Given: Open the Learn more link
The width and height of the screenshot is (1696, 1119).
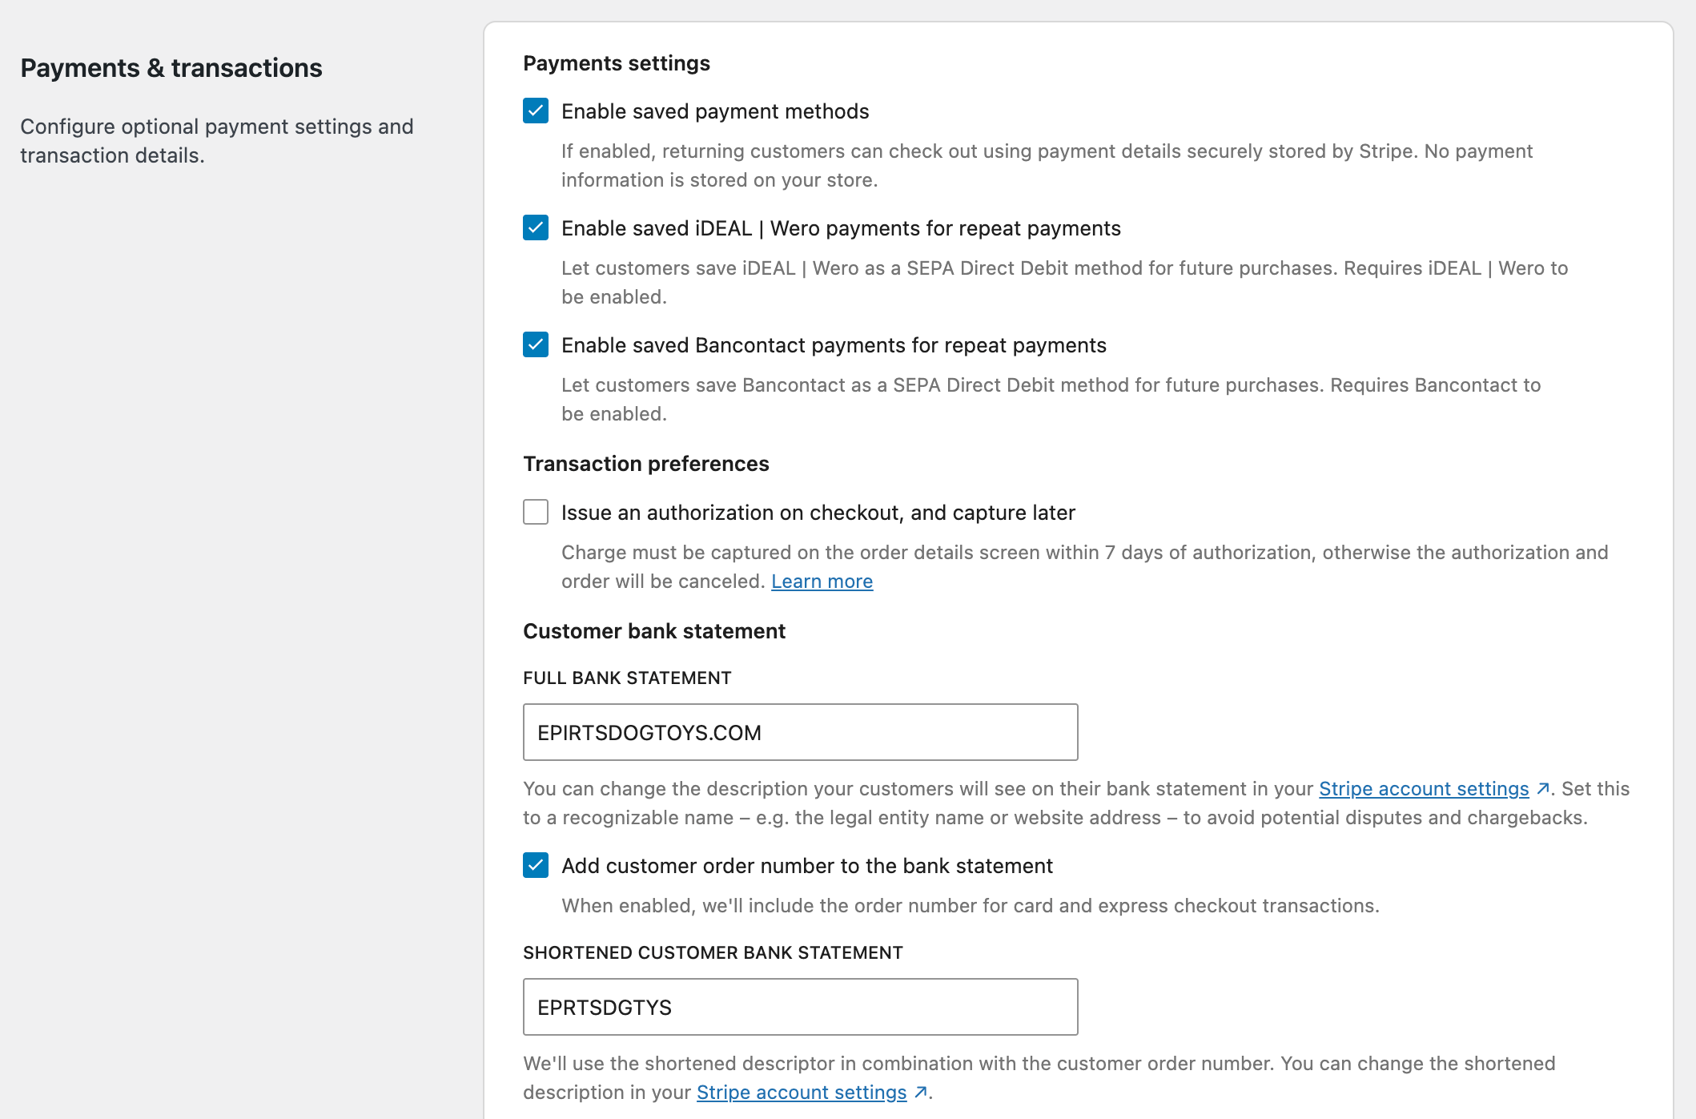Looking at the screenshot, I should (x=822, y=582).
